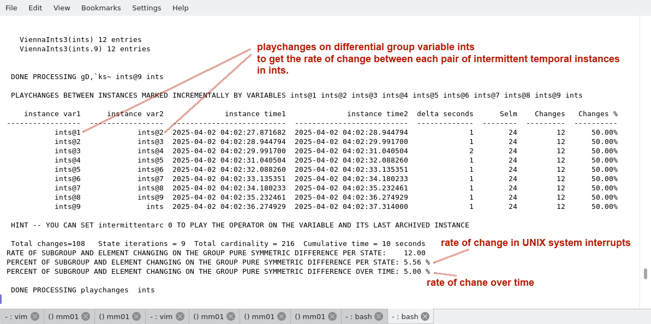The image size is (651, 324).
Task: Open the Settings menu
Action: [146, 8]
